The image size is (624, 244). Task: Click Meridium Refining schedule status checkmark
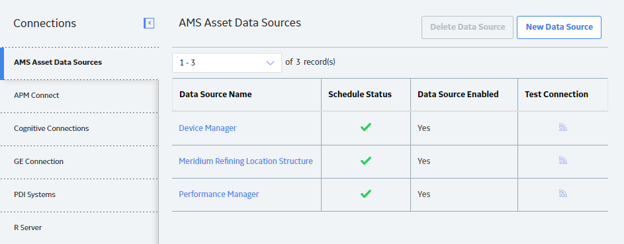point(366,161)
